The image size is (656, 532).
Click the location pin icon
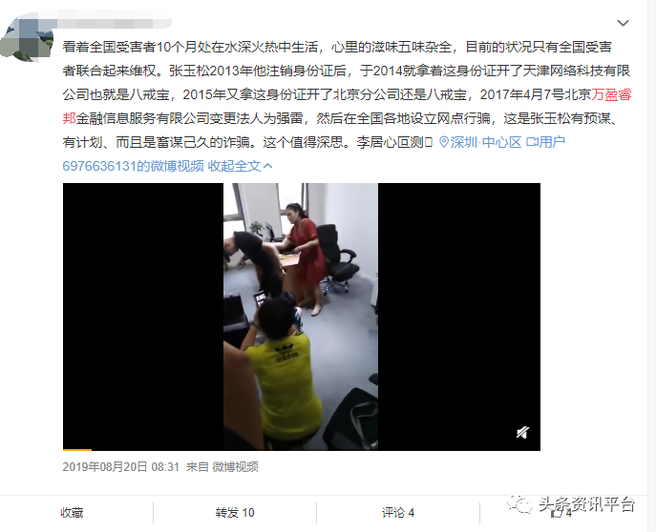(x=444, y=142)
